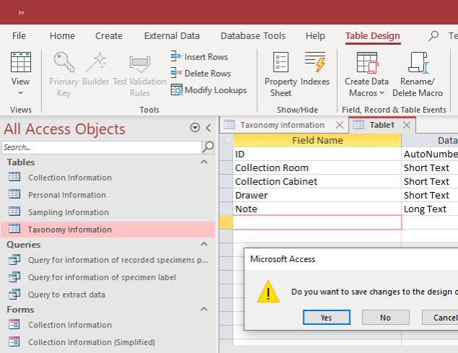Click Collection Information (Simplified) form icon

pos(14,341)
